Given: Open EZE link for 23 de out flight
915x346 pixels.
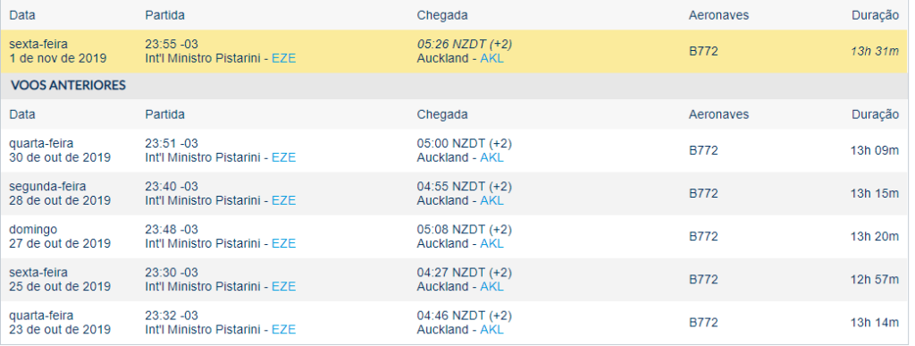Looking at the screenshot, I should pos(283,330).
